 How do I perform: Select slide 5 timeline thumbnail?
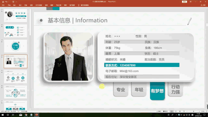[x=16, y=77]
